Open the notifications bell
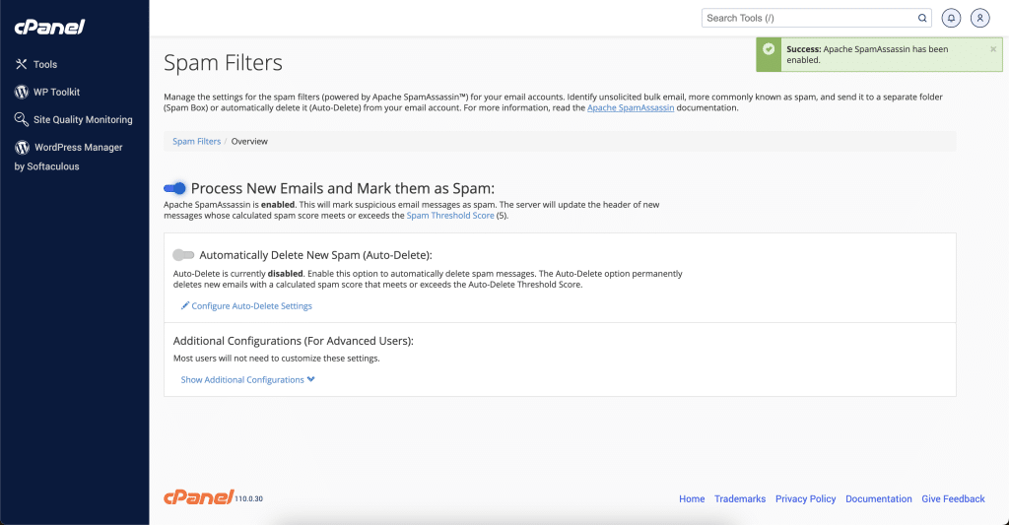This screenshot has width=1009, height=525. coord(951,18)
